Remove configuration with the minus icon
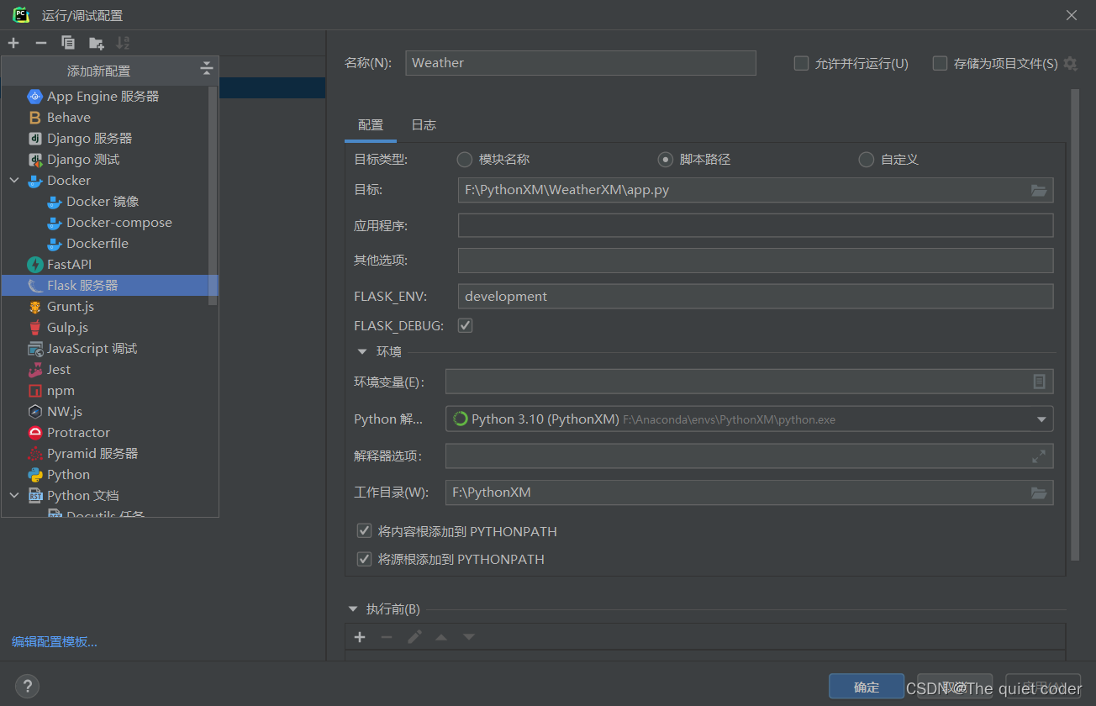 pyautogui.click(x=40, y=43)
